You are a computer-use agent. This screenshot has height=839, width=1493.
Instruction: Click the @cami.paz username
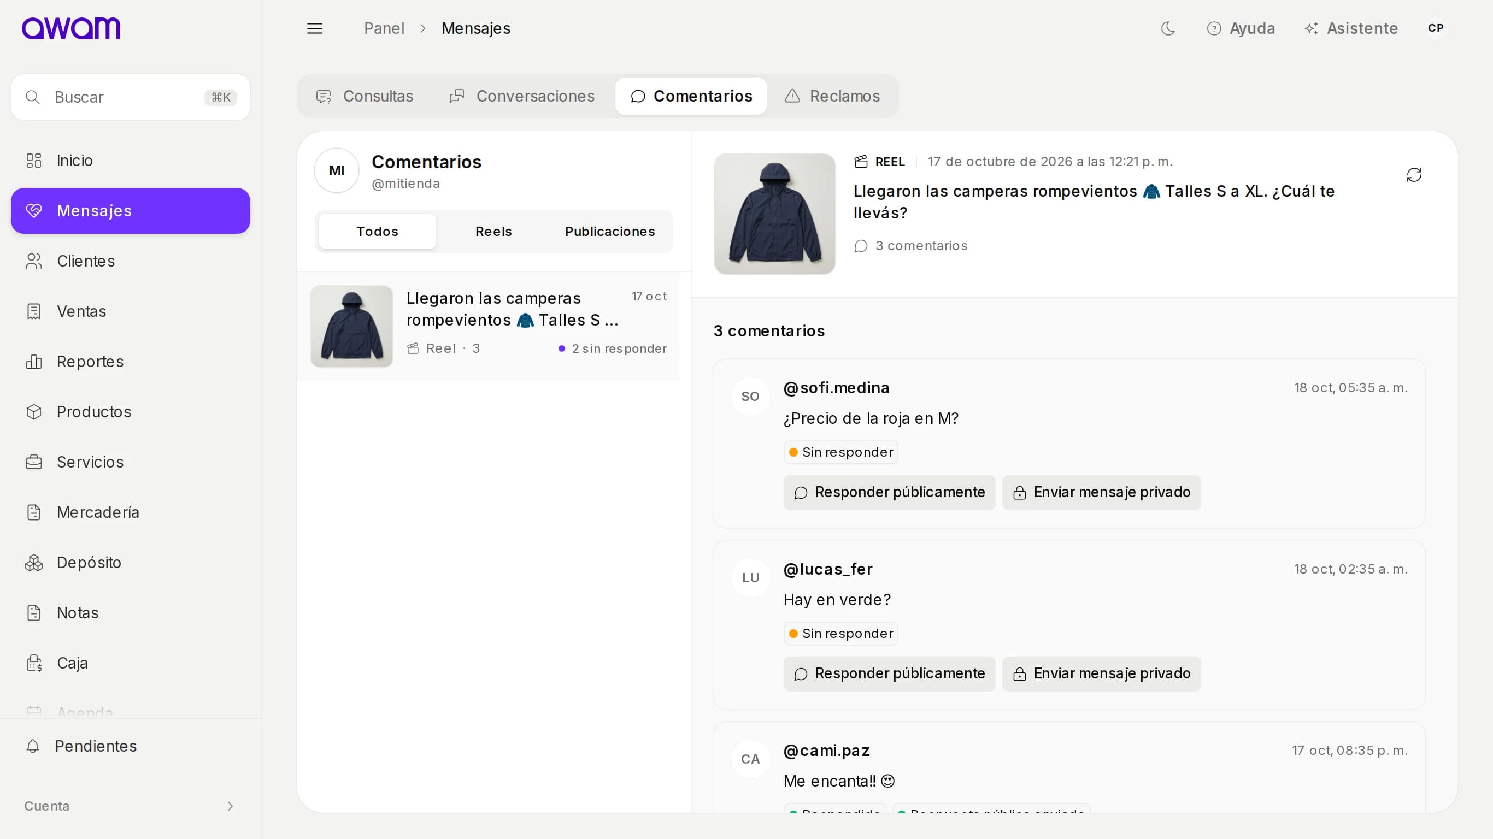826,751
